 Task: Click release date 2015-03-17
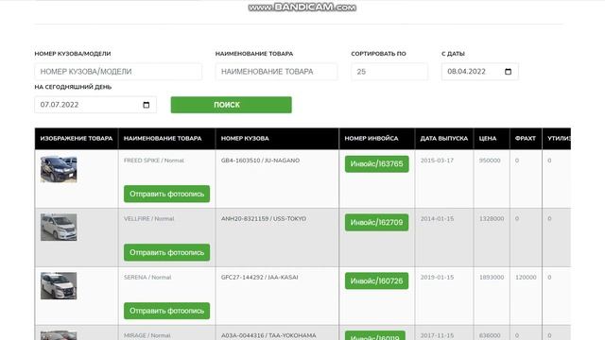[437, 161]
